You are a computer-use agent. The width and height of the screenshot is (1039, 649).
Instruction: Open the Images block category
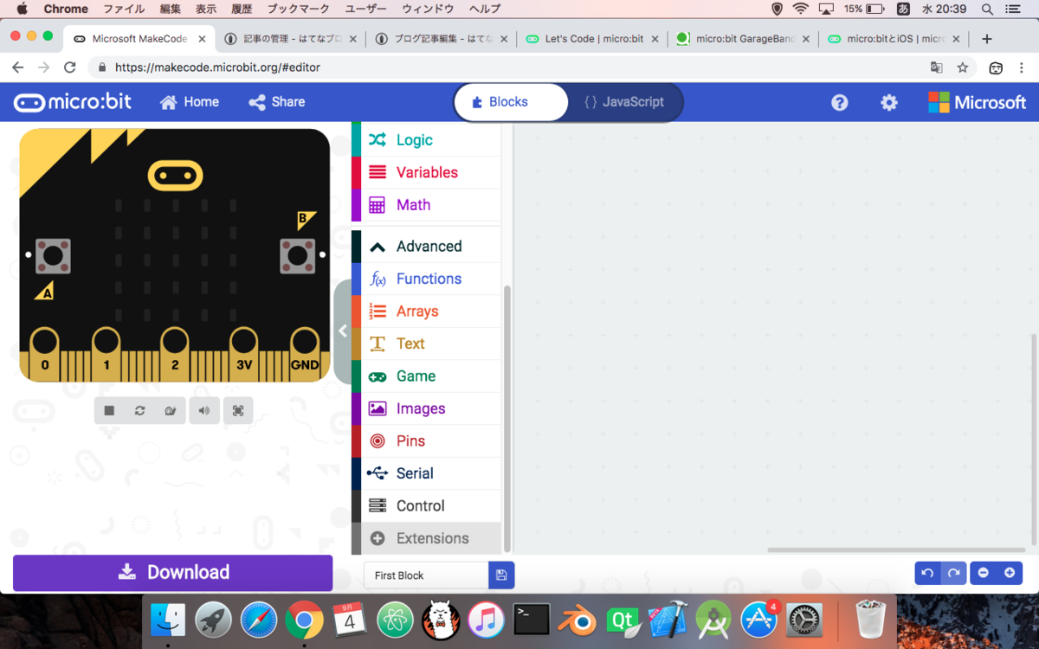[421, 408]
